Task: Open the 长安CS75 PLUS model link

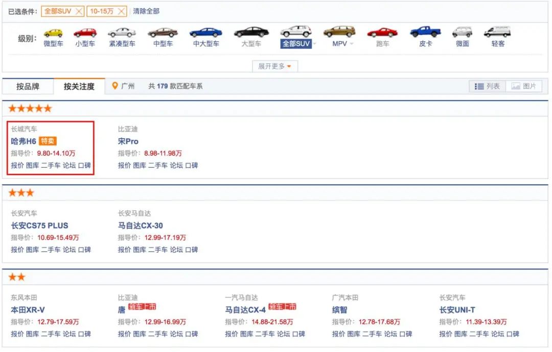Action: click(x=39, y=225)
